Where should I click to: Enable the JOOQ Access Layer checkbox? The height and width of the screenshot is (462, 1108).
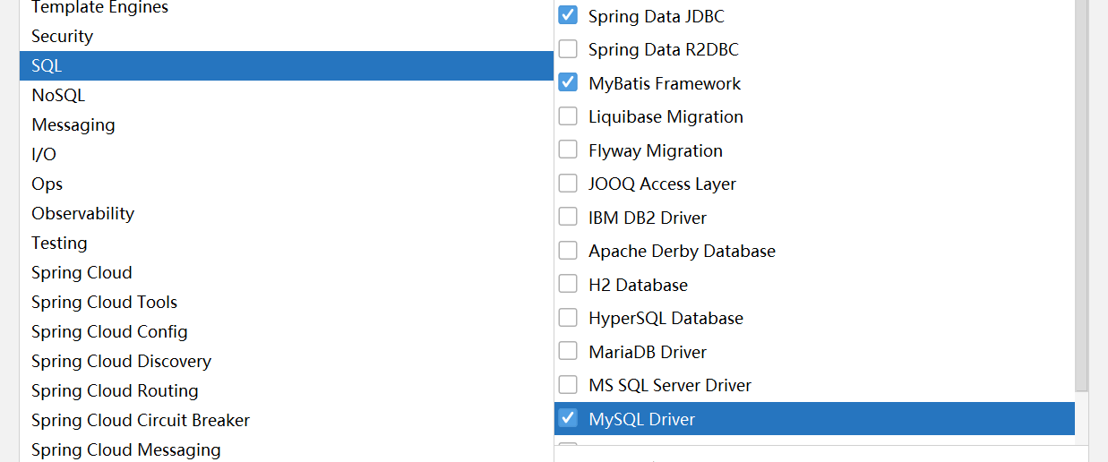tap(568, 184)
